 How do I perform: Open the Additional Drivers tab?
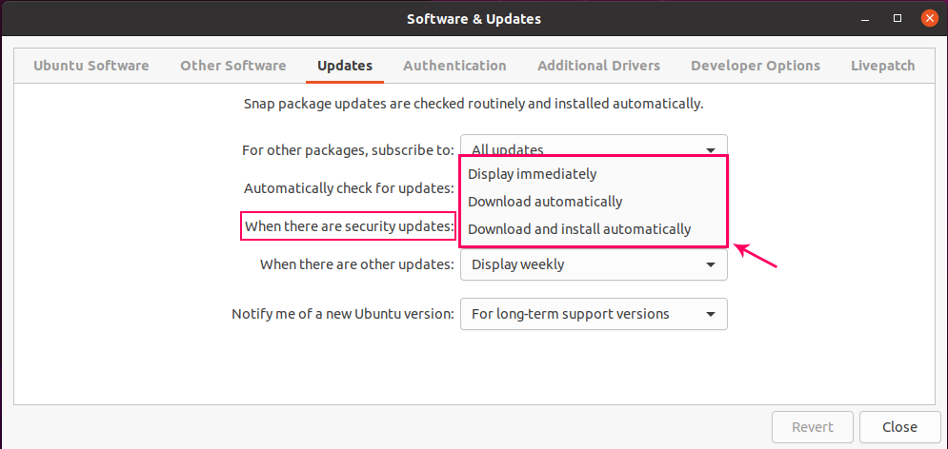click(598, 66)
